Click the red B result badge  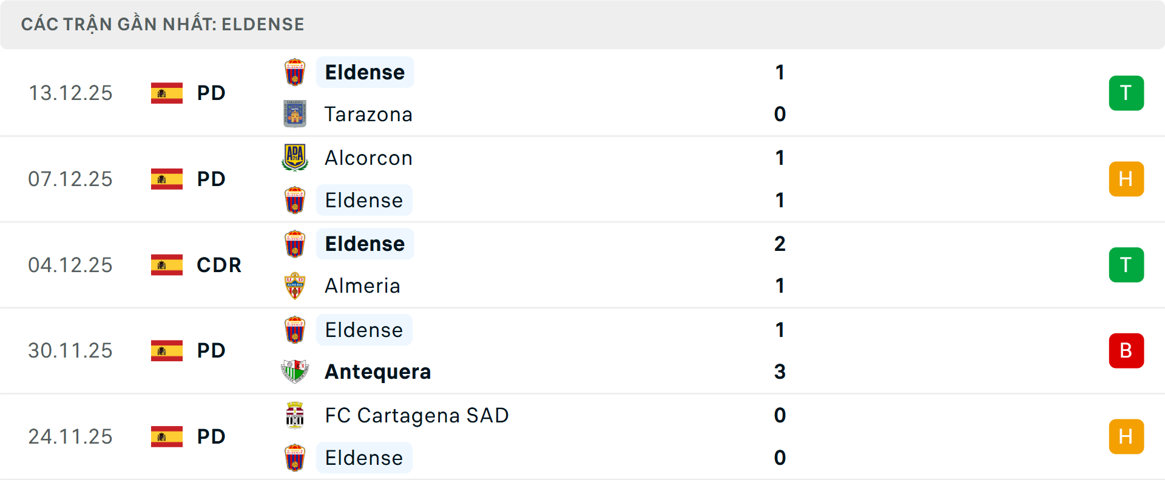[1126, 351]
